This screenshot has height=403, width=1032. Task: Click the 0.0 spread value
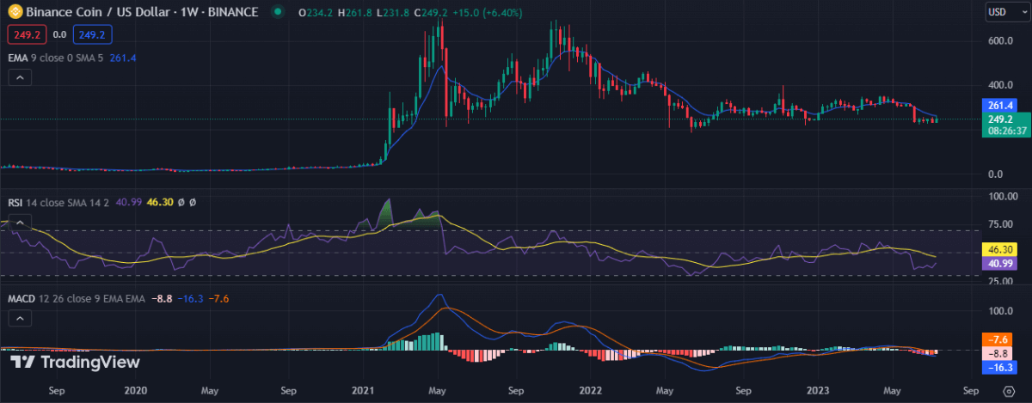pos(58,35)
